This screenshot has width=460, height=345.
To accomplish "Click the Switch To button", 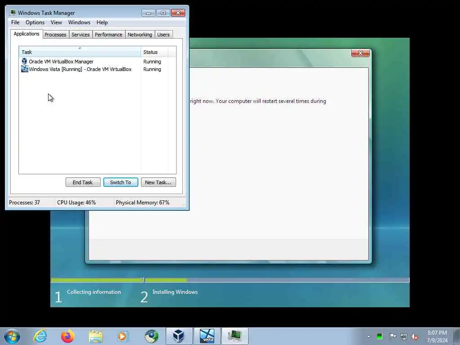I will coord(120,182).
